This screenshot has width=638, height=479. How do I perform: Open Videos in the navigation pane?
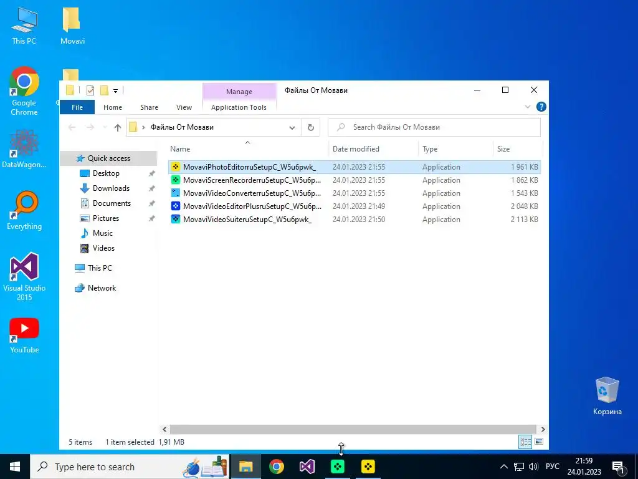(103, 248)
